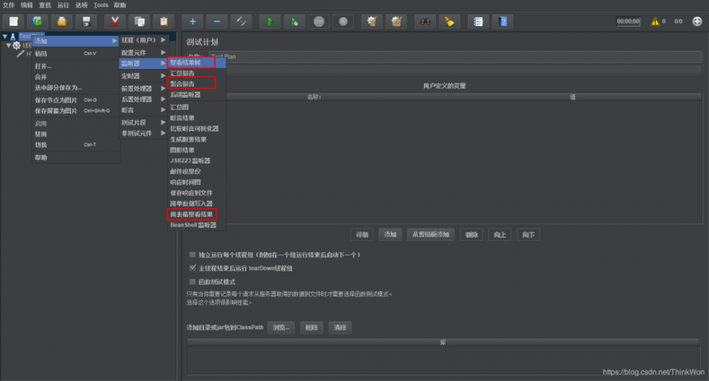Click the Toggle enable/disable toolbar icon
Viewport: 709px width, 381px height.
pyautogui.click(x=241, y=21)
